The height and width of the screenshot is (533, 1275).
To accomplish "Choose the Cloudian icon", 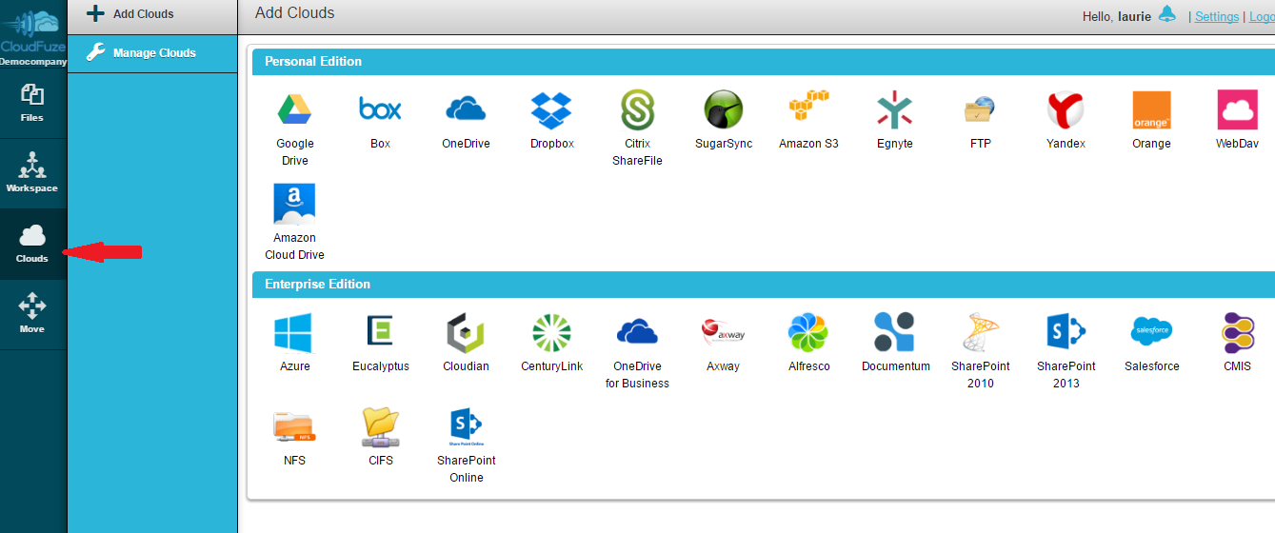I will pos(466,333).
